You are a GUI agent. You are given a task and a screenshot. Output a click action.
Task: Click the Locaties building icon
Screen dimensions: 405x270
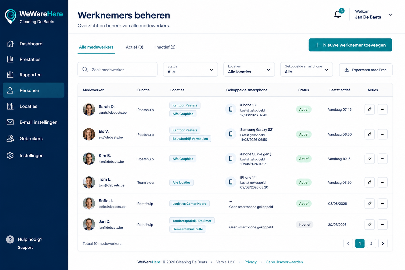pyautogui.click(x=10, y=106)
